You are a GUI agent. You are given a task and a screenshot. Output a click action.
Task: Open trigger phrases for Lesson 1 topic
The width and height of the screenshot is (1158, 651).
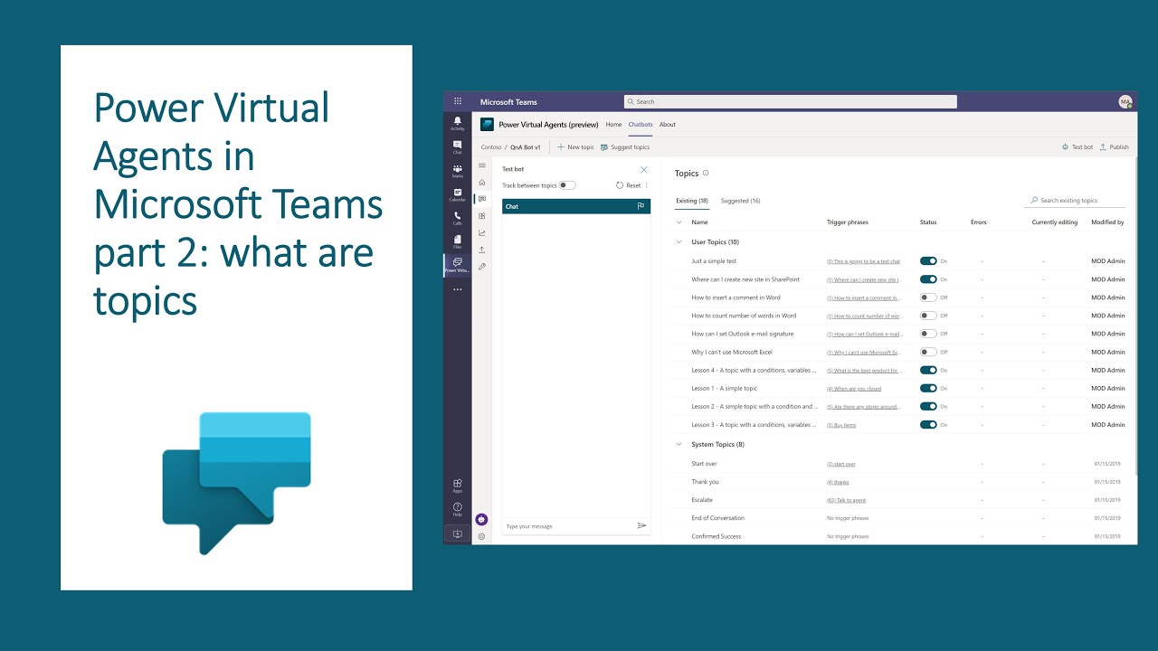coord(854,389)
